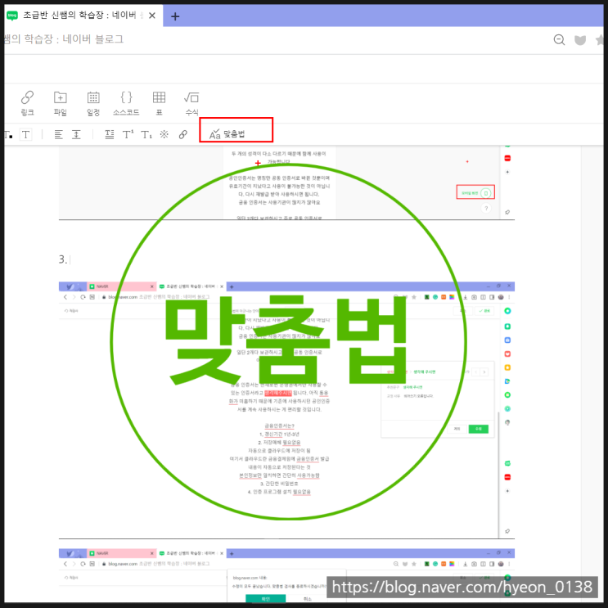Add a schedule via 일정 icon

[x=93, y=103]
